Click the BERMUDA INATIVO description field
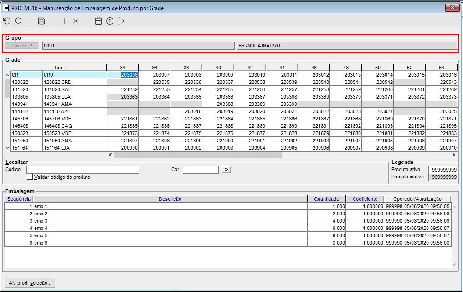The height and width of the screenshot is (292, 463). pyautogui.click(x=347, y=46)
